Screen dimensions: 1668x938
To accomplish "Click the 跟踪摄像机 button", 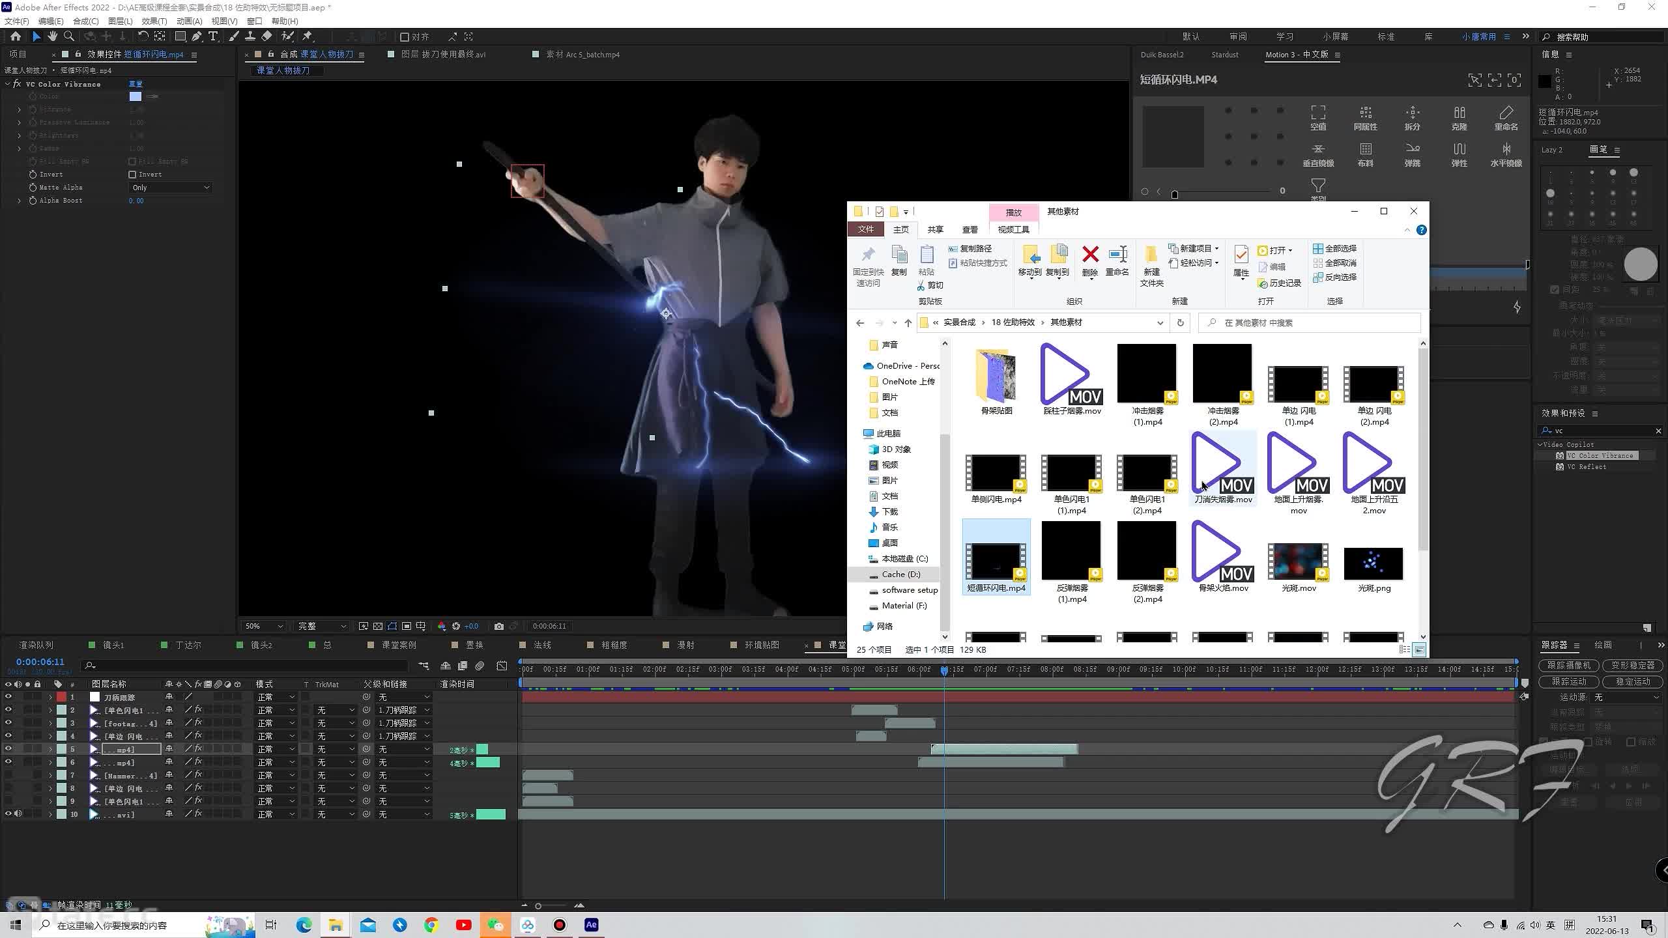I will (1568, 665).
